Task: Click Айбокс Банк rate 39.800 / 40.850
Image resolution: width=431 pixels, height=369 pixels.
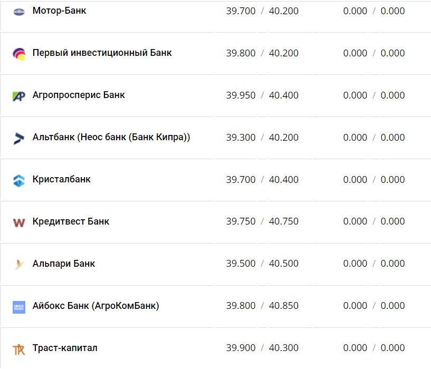Action: pyautogui.click(x=262, y=306)
